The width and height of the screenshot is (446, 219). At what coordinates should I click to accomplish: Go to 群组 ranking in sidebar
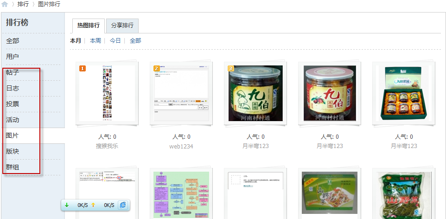point(13,167)
